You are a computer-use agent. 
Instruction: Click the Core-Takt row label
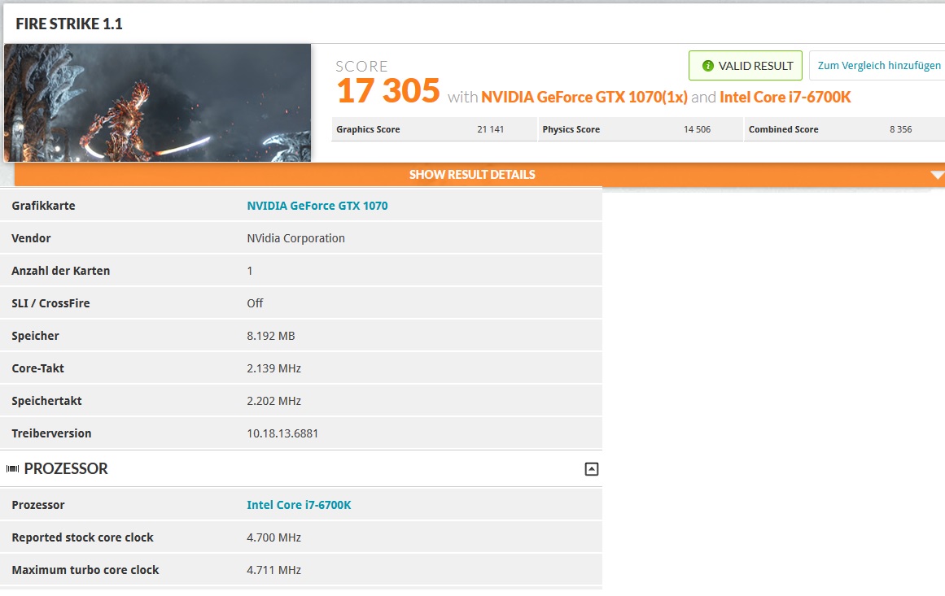[38, 368]
